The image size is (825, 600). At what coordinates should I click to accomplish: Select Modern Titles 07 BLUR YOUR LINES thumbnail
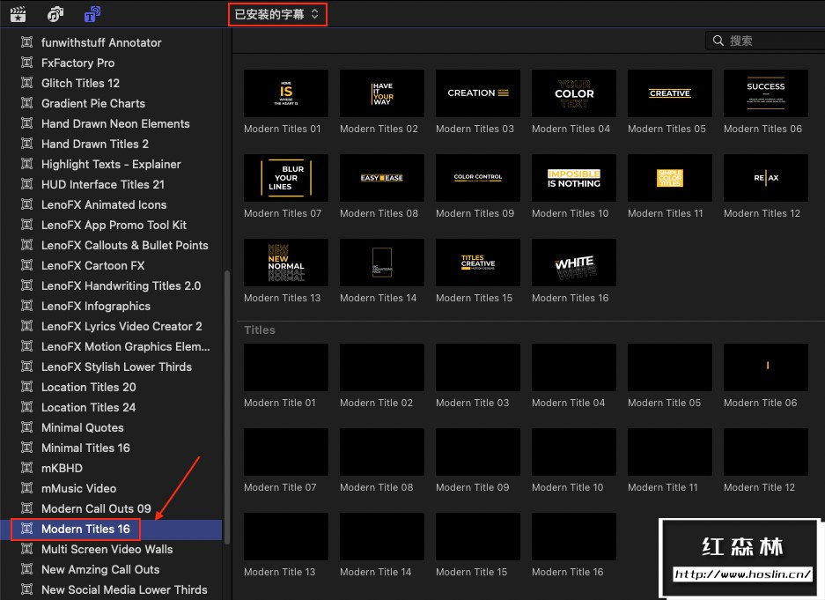(286, 178)
